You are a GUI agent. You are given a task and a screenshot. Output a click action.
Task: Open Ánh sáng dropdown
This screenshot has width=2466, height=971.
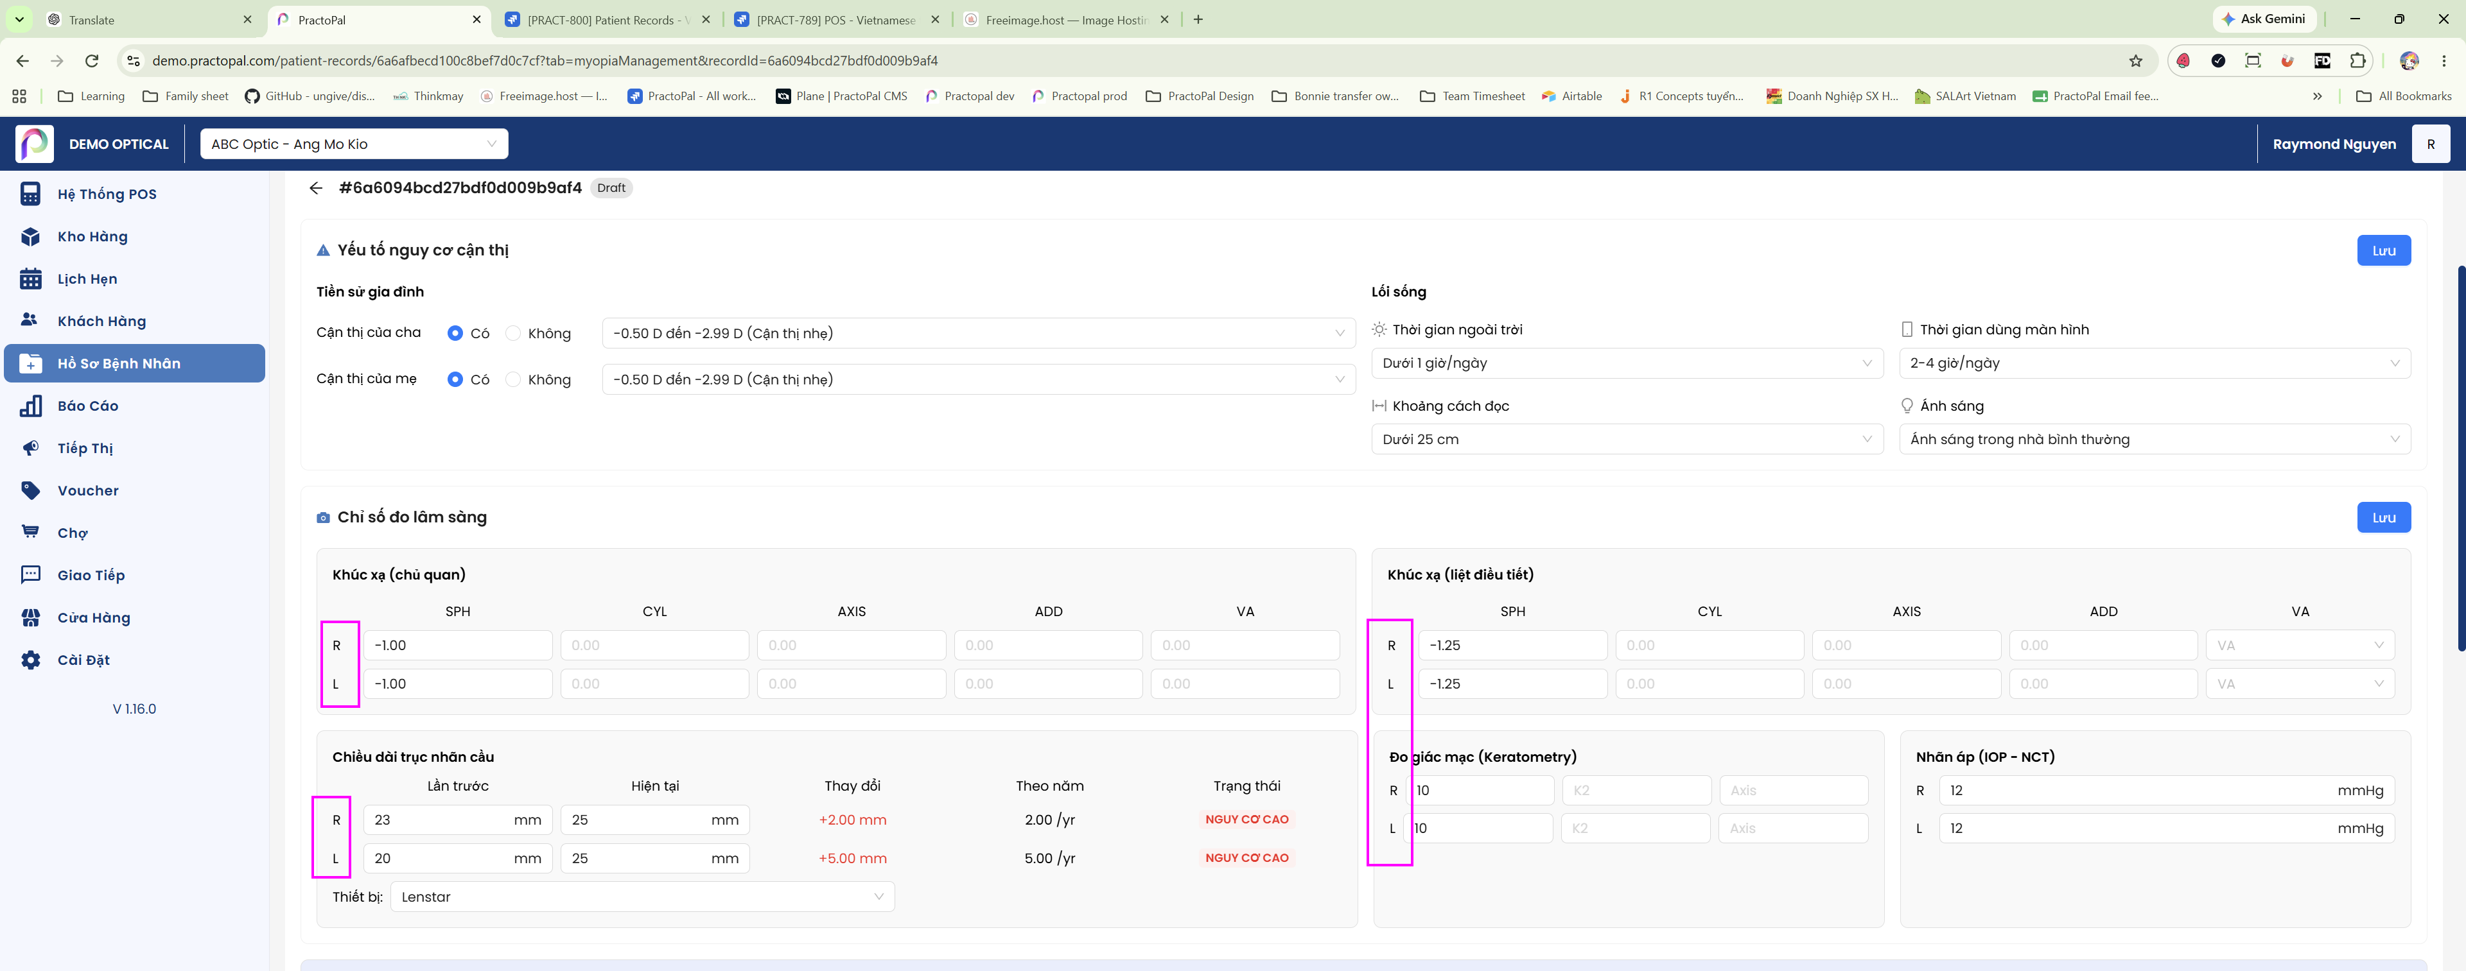2155,439
